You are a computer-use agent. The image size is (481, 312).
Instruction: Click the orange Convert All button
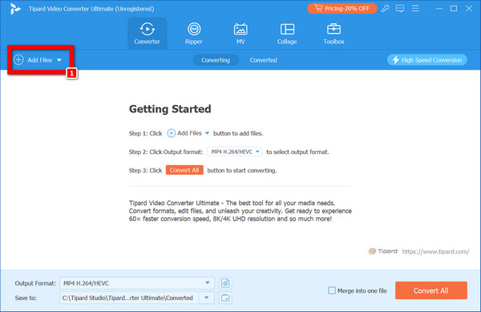431,290
